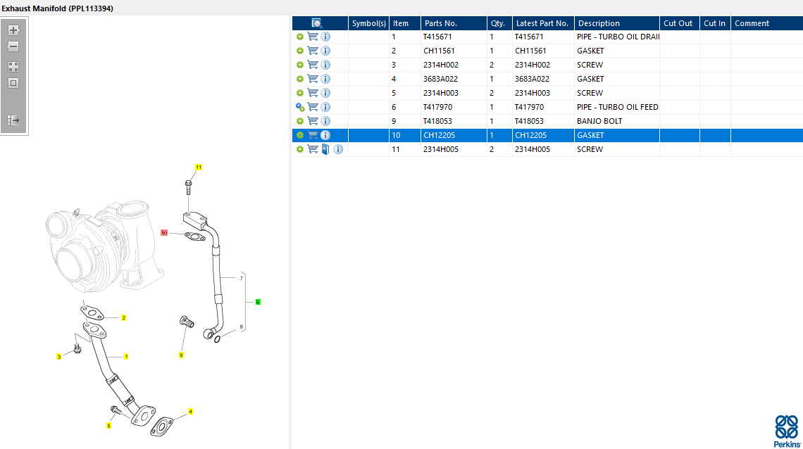Screen dimensions: 803x449
Task: Open info for CH11561 gasket
Action: [325, 51]
